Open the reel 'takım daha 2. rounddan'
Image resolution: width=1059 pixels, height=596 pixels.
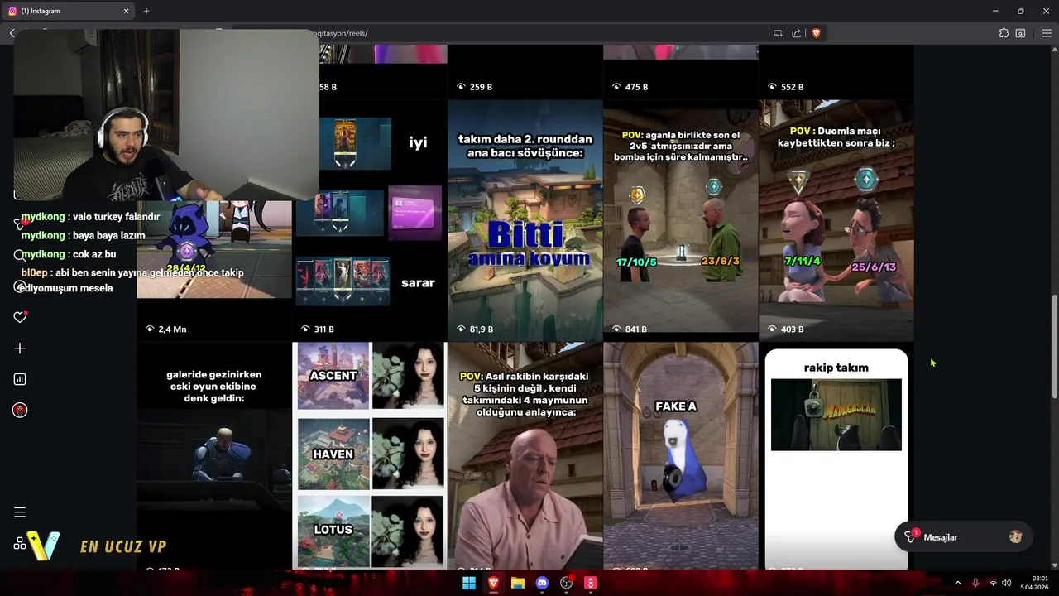(525, 219)
